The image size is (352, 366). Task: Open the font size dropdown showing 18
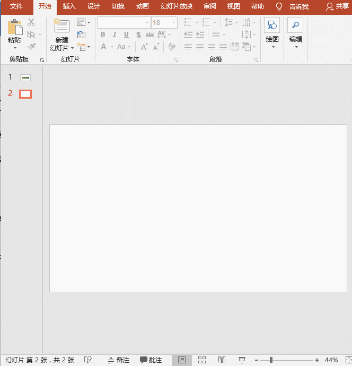click(174, 23)
